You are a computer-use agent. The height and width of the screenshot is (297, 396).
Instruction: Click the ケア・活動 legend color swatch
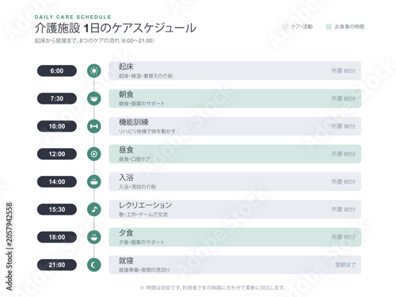coord(285,27)
